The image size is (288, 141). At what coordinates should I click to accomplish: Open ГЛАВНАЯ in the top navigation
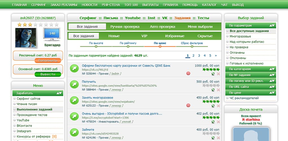[19, 5]
